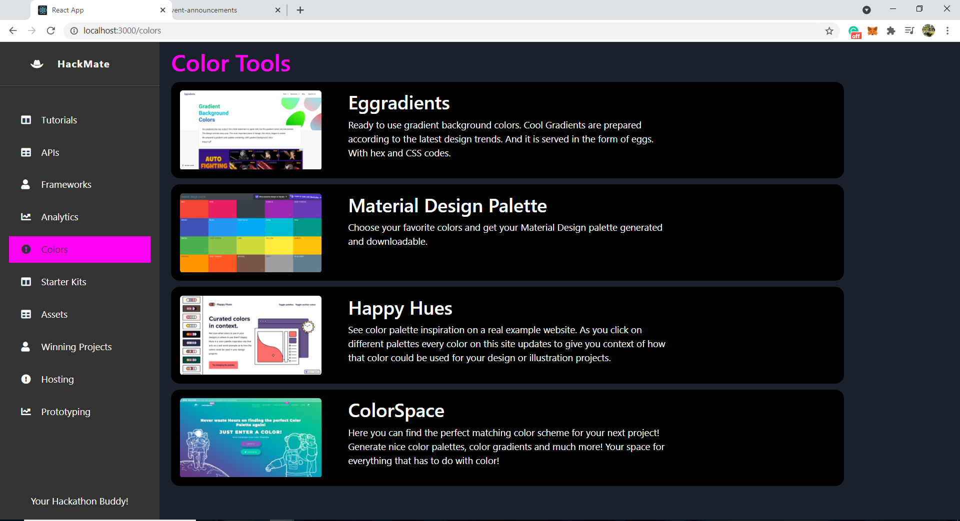This screenshot has width=960, height=521.
Task: Open the media control playlist icon
Action: (x=909, y=31)
